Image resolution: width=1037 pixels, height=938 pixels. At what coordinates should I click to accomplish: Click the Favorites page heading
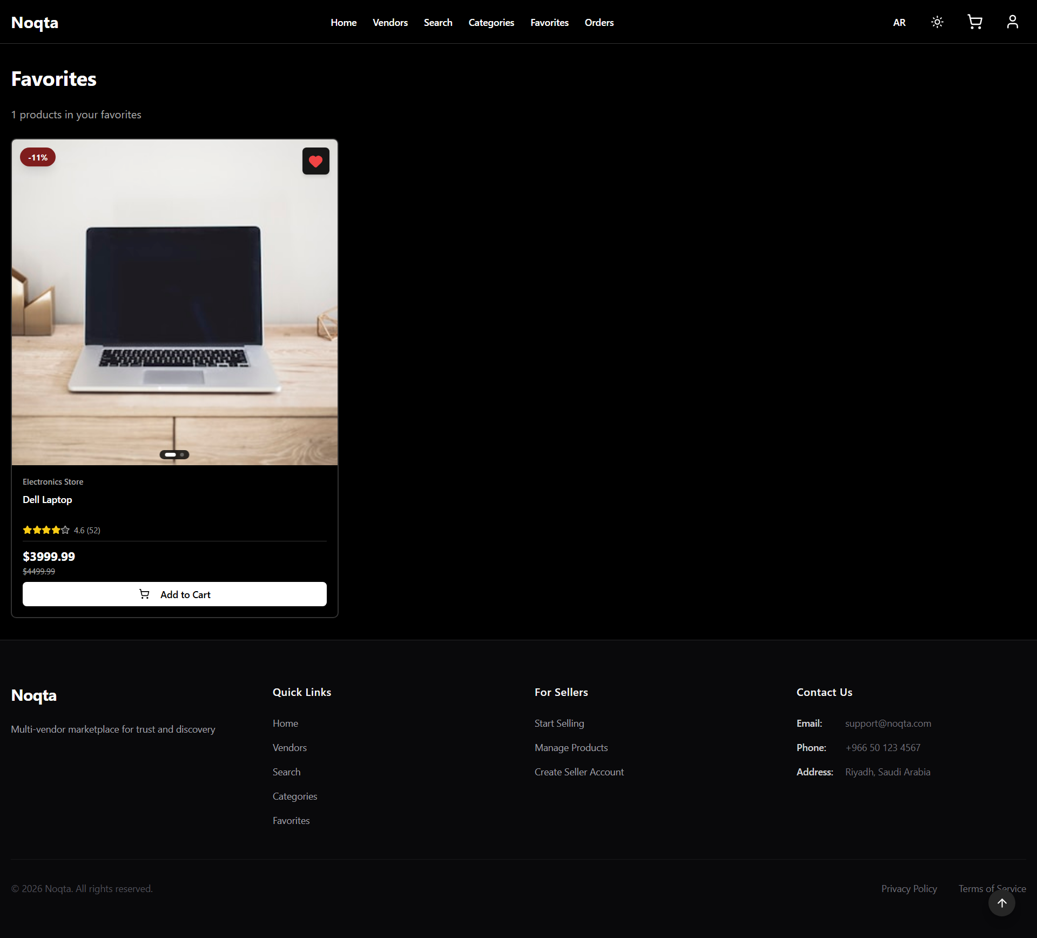pyautogui.click(x=53, y=79)
